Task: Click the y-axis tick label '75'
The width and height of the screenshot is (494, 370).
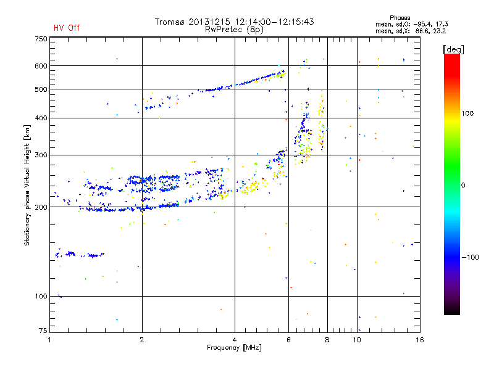Action: pos(43,331)
